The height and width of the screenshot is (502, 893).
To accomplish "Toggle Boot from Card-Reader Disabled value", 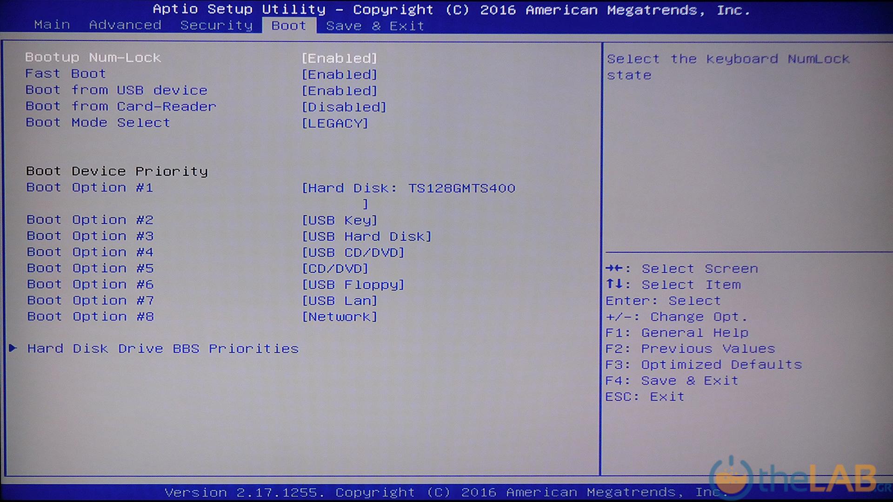I will [344, 107].
